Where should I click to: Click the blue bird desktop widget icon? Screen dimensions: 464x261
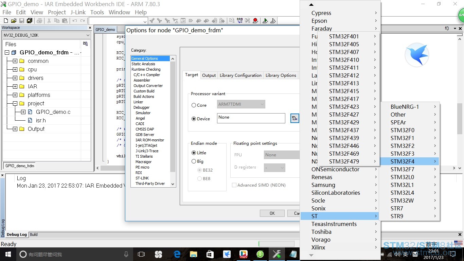click(417, 55)
